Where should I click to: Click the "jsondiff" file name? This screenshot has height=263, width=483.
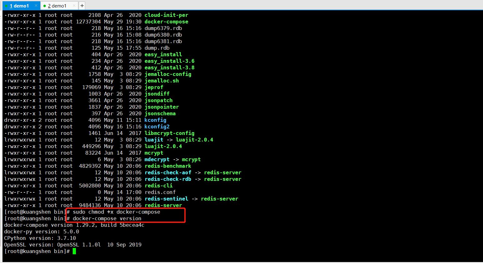[157, 94]
